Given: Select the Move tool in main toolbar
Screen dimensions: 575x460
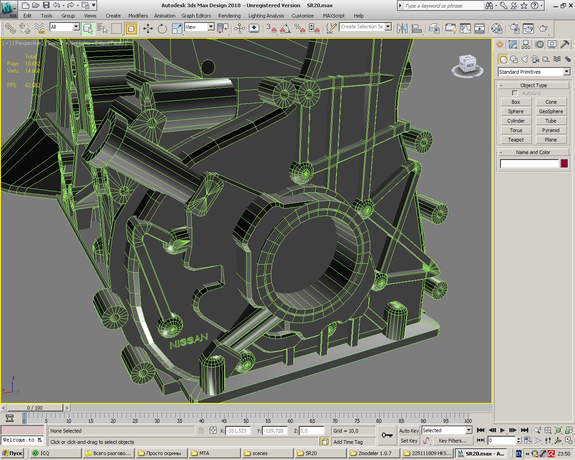Looking at the screenshot, I should [x=148, y=29].
